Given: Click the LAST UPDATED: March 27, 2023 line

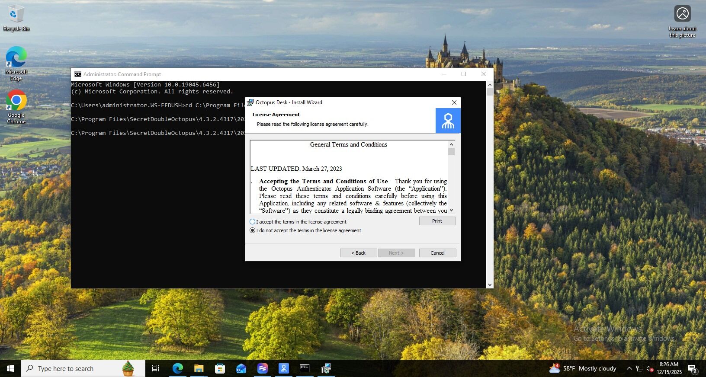Looking at the screenshot, I should coord(296,169).
